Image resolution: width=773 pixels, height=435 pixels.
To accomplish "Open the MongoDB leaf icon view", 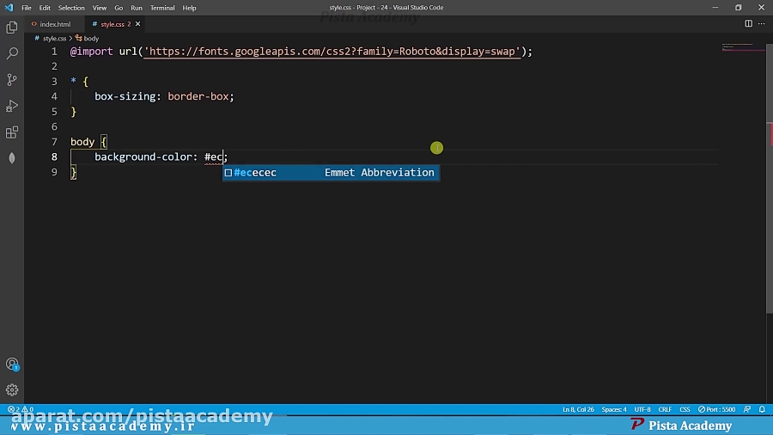I will [x=12, y=158].
